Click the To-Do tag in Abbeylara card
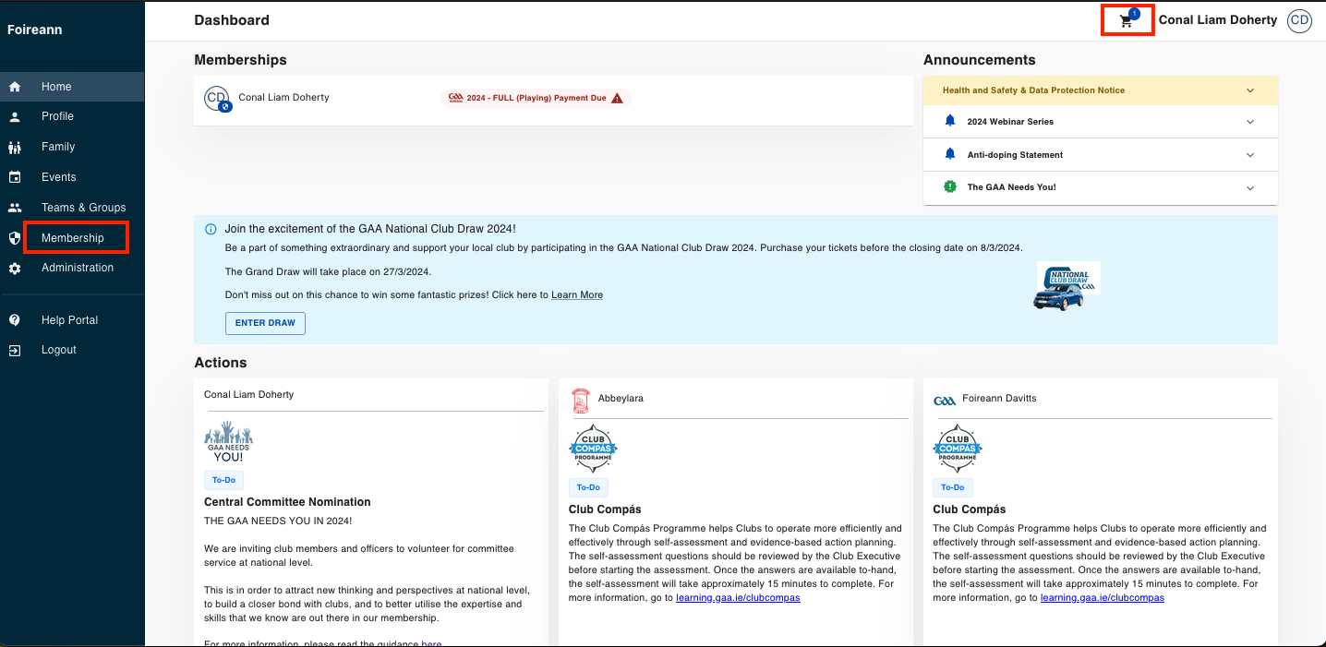This screenshot has width=1326, height=647. (588, 487)
